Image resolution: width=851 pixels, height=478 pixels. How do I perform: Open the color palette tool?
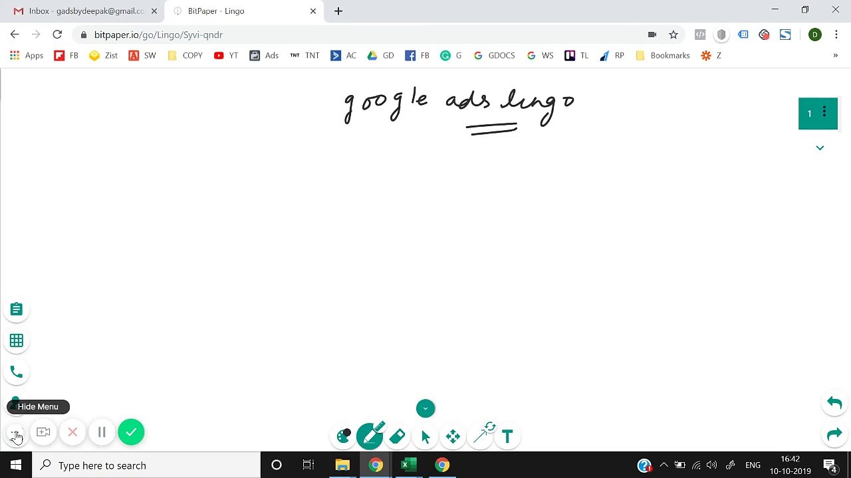[344, 436]
